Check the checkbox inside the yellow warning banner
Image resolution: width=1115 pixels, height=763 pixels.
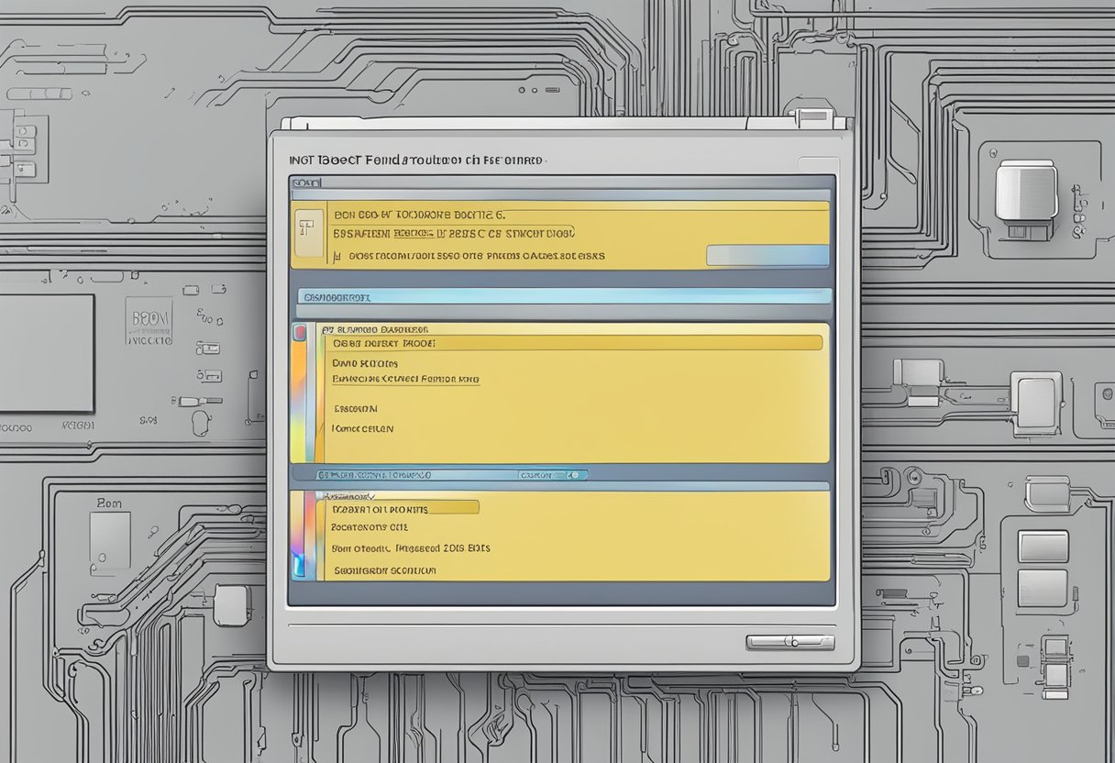click(x=336, y=256)
